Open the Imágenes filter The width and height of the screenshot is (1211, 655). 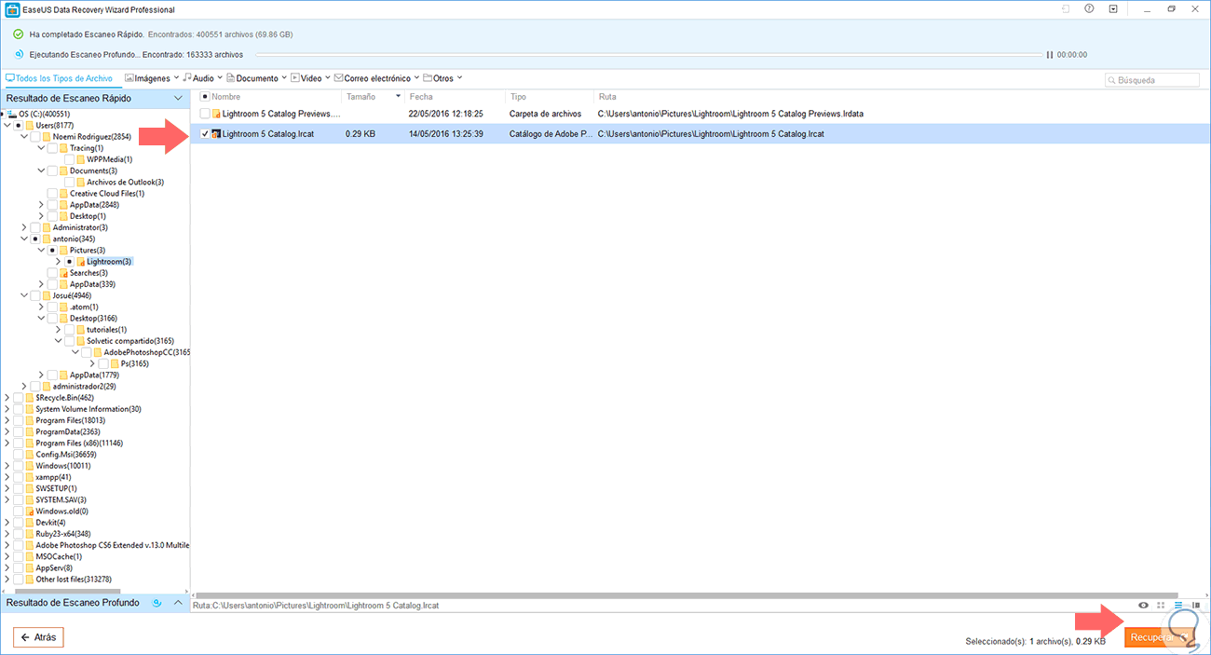click(x=152, y=78)
